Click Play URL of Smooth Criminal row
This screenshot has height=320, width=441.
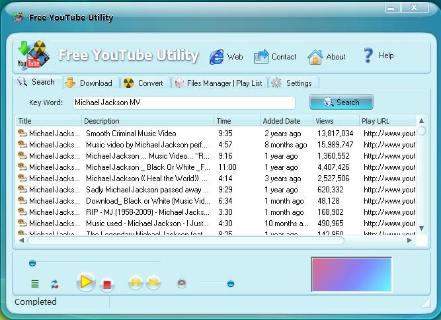389,134
